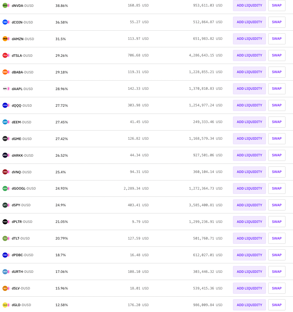
Task: Swap on the dURTH-DUSD row
Action: (x=277, y=272)
